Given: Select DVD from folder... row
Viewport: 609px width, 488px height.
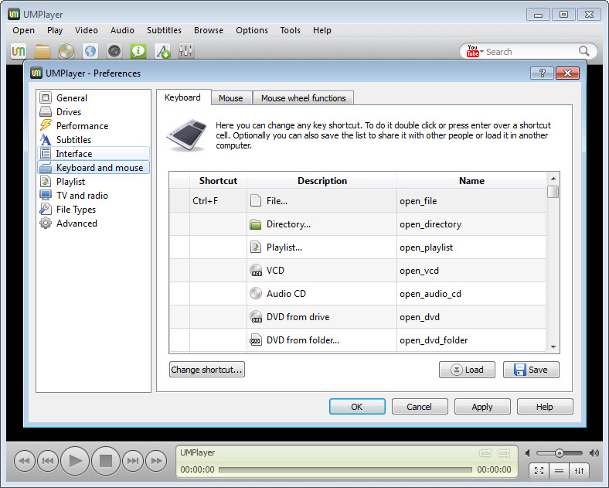Looking at the screenshot, I should pos(322,340).
